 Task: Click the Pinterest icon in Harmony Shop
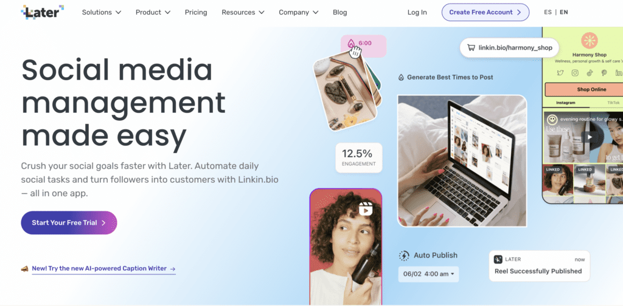pyautogui.click(x=604, y=73)
